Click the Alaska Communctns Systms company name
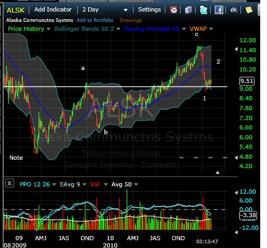 coord(40,20)
